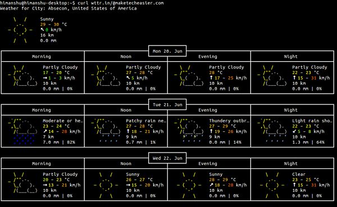Click the "Wed 22. Jun" date box
The image size is (337, 207).
[167, 158]
